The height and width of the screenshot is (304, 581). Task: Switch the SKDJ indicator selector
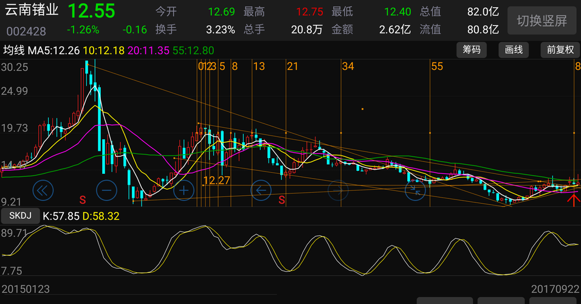21,216
